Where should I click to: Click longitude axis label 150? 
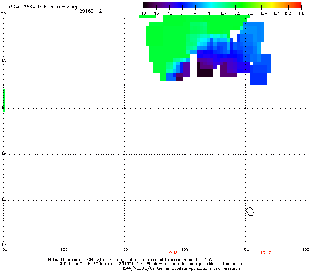(x=3, y=249)
